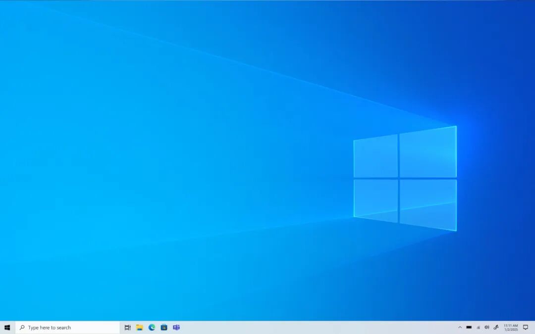Click the "Type here to search" box
The height and width of the screenshot is (334, 535).
pyautogui.click(x=67, y=328)
